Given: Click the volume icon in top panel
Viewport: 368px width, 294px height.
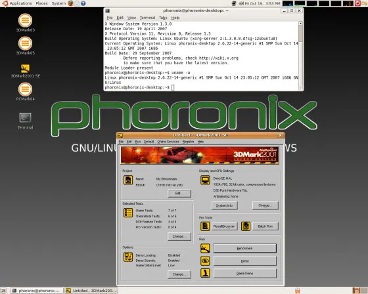Looking at the screenshot, I should tap(241, 3).
